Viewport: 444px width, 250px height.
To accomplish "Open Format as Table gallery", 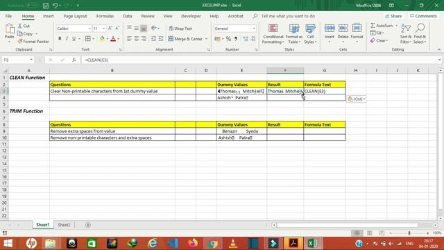I will 294,34.
